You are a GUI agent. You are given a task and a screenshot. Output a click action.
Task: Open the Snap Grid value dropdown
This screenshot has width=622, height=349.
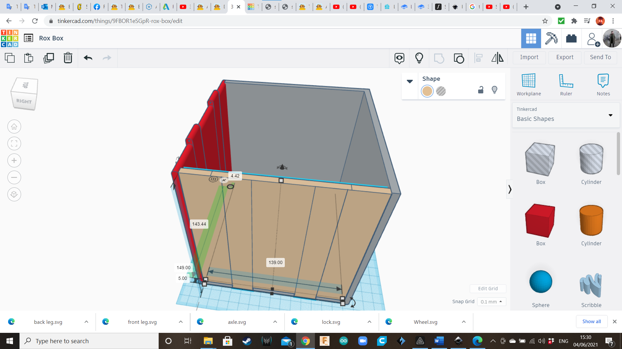coord(491,301)
